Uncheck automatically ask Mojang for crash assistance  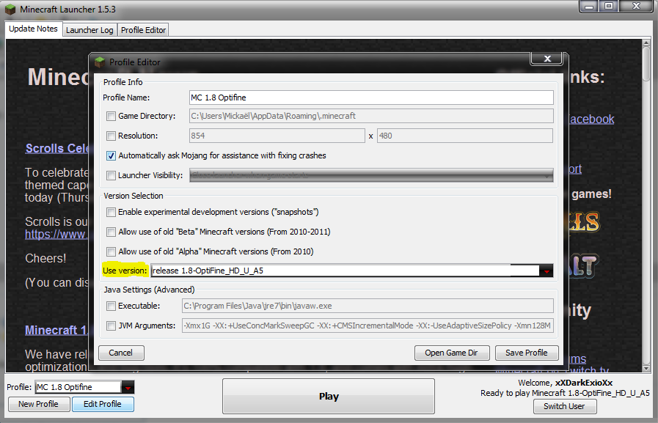coord(111,155)
